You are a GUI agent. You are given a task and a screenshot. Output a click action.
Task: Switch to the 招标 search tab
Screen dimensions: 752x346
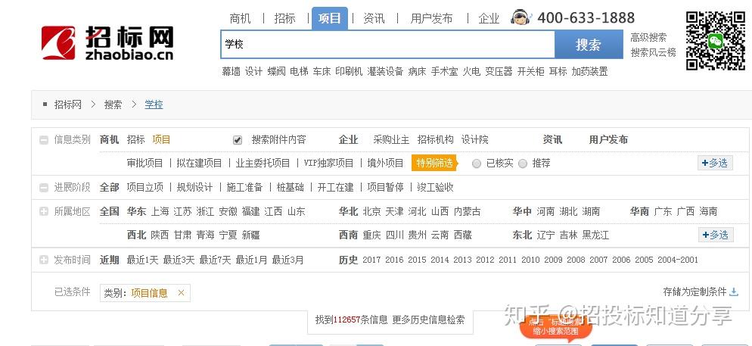[x=284, y=19]
